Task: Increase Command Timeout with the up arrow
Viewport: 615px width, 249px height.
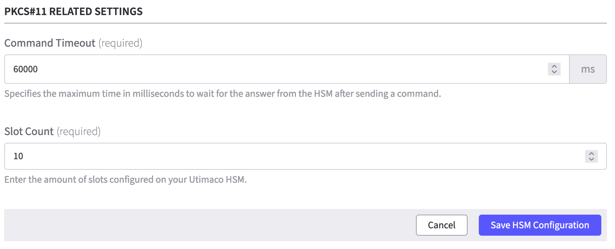Action: [554, 66]
